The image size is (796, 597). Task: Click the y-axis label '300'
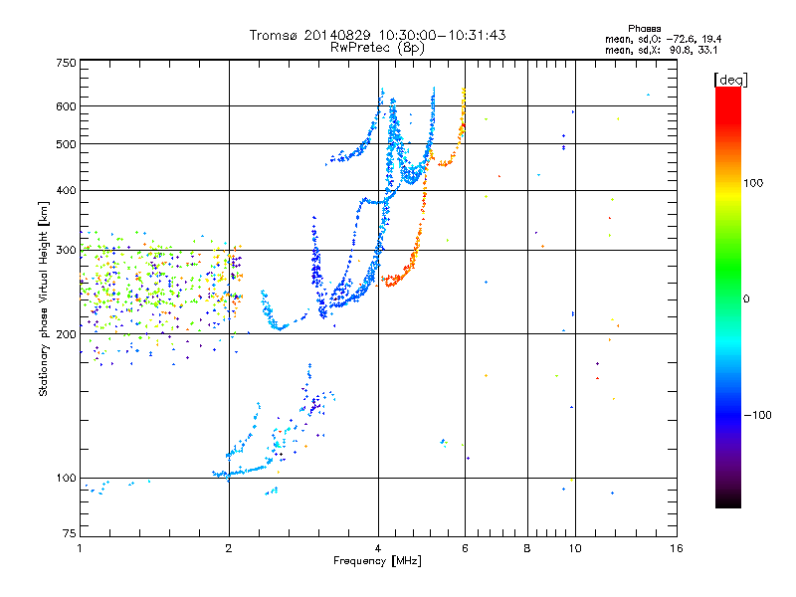tap(66, 251)
